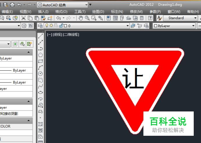Collapse the properties section above 和接收阴影
This screenshot has width=201, height=143.
point(29,101)
